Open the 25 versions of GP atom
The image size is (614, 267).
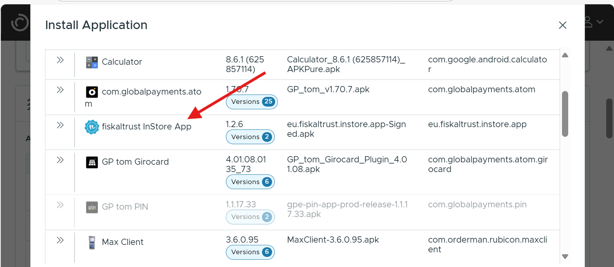(251, 102)
